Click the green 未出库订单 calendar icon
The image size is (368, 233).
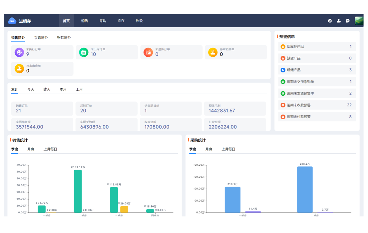[x=84, y=52]
